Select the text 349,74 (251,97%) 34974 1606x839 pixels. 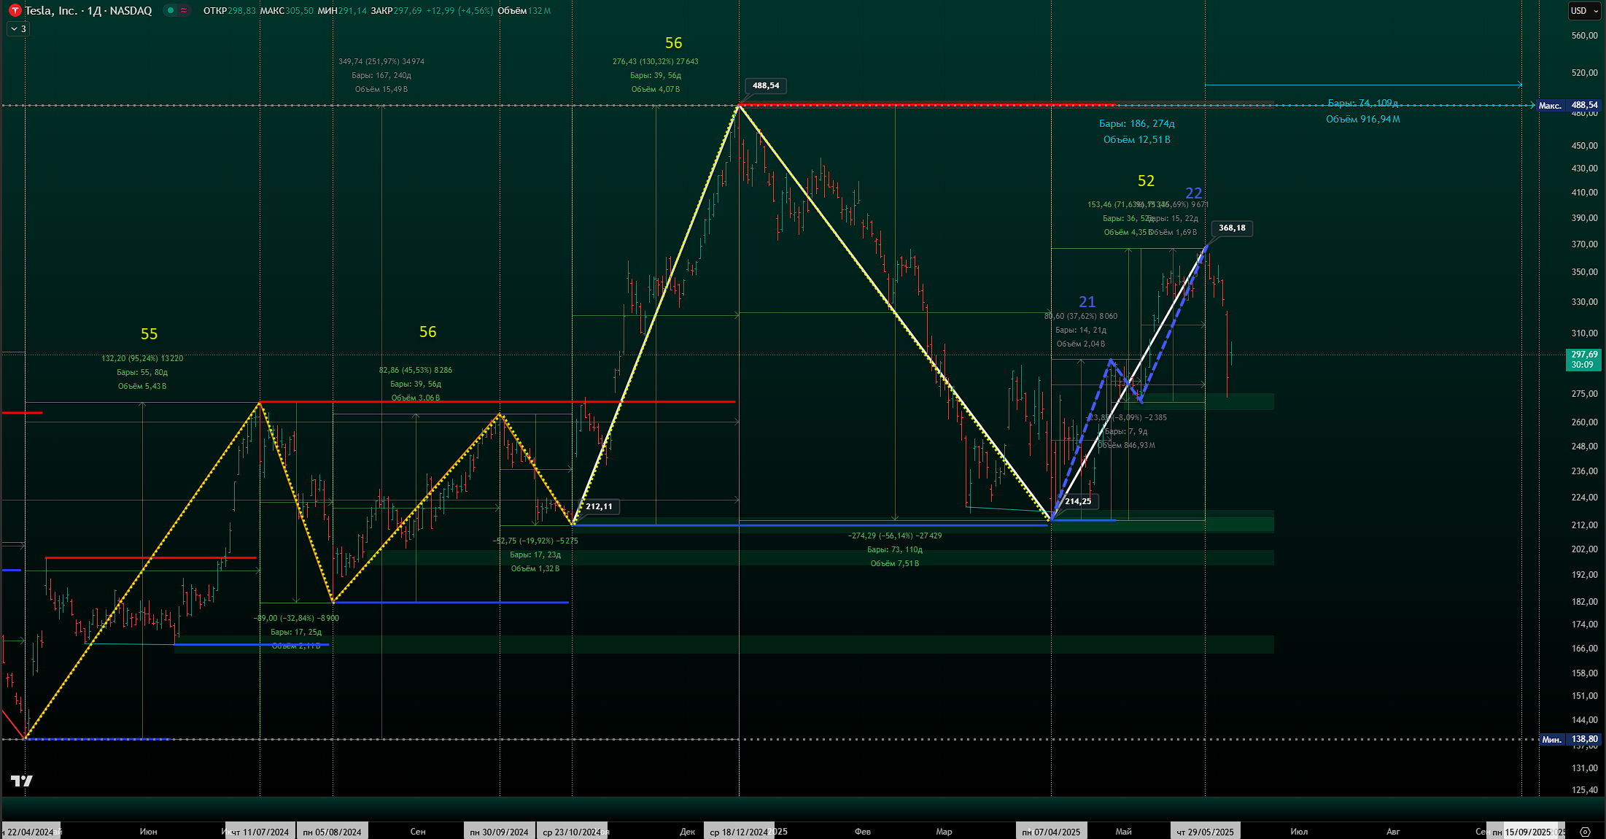point(381,62)
